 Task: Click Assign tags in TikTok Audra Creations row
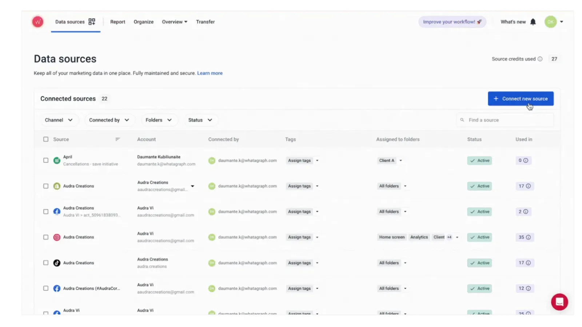pos(299,263)
